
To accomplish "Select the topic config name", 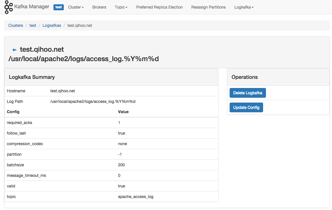I will (x=11, y=197).
